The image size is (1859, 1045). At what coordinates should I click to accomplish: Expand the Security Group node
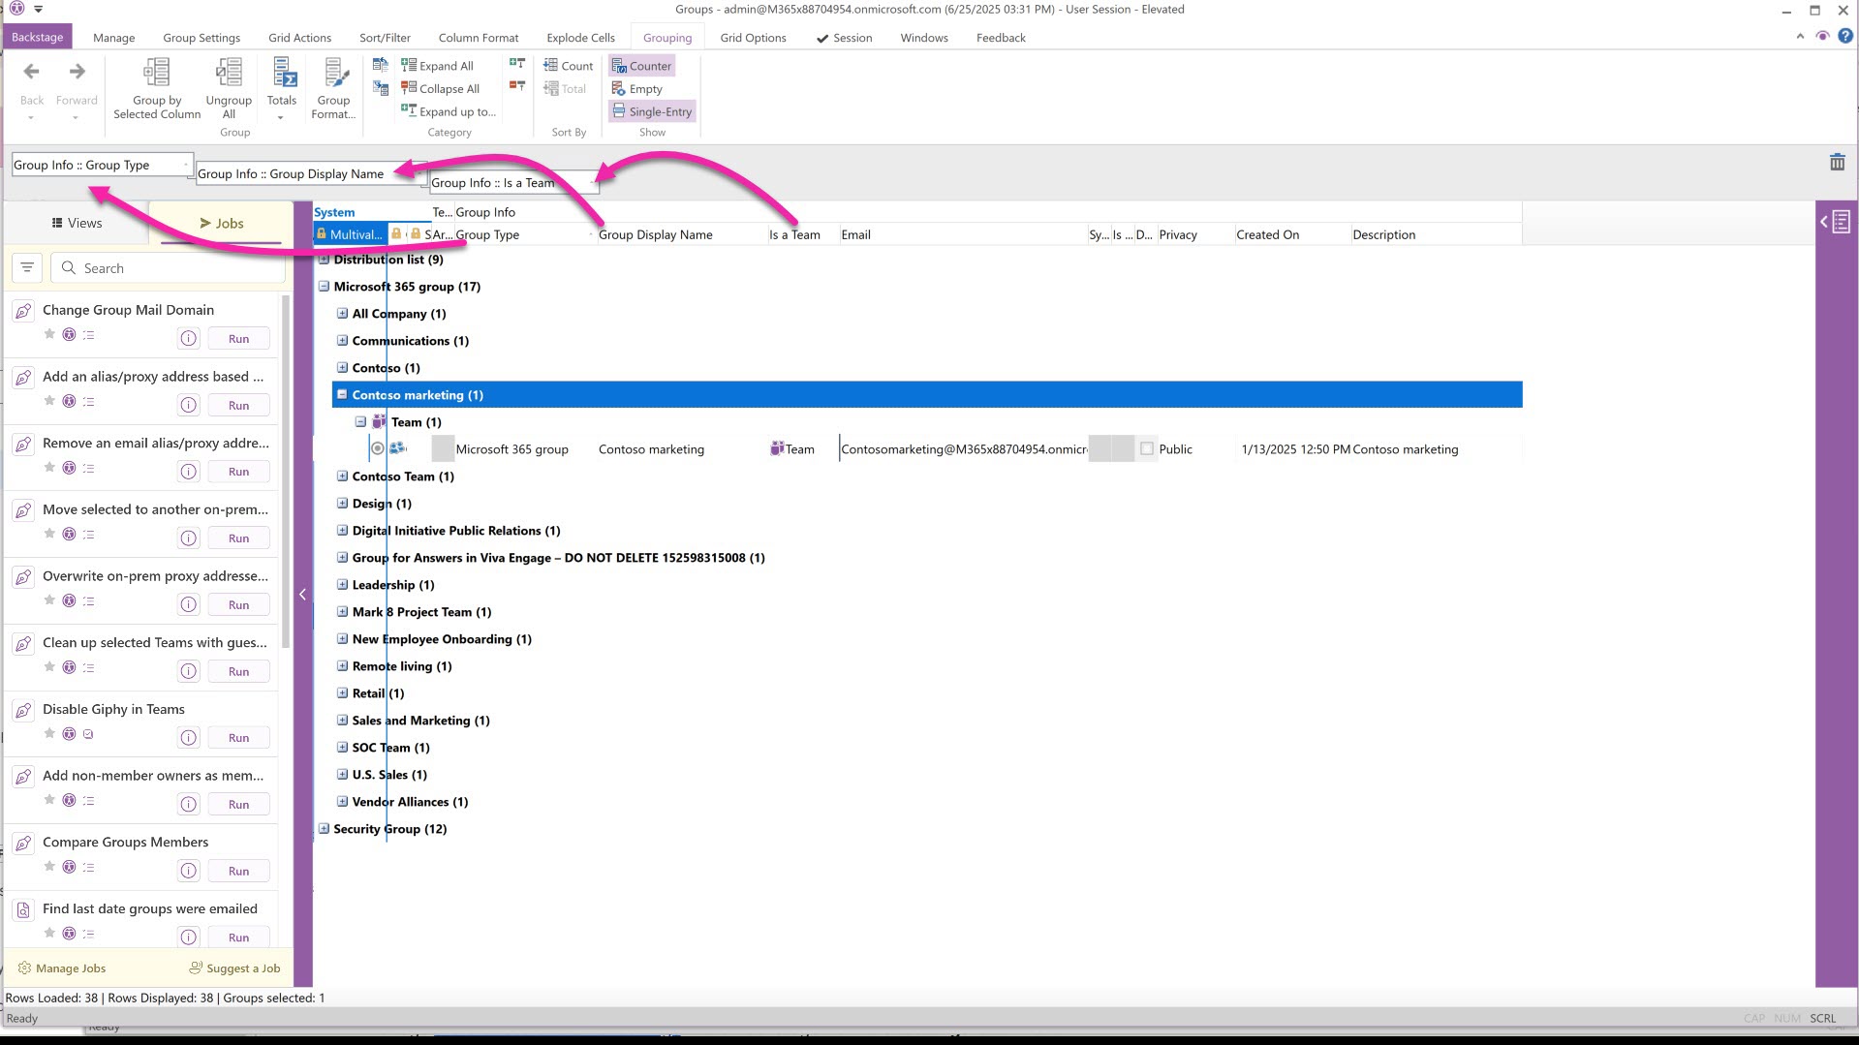[325, 829]
